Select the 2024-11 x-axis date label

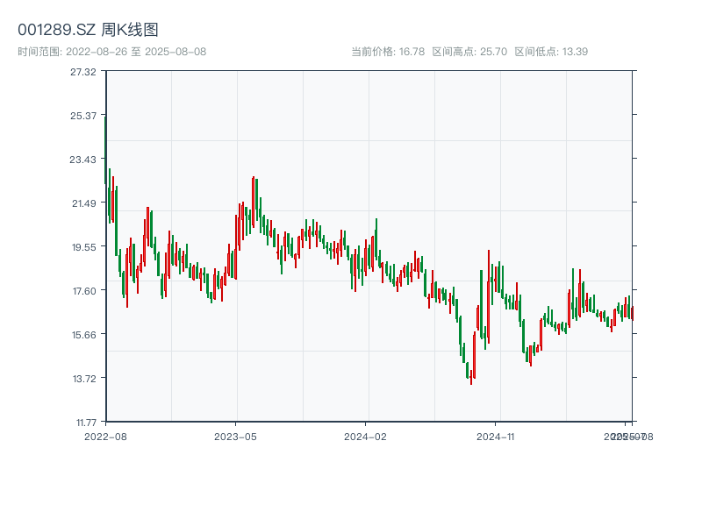(497, 436)
